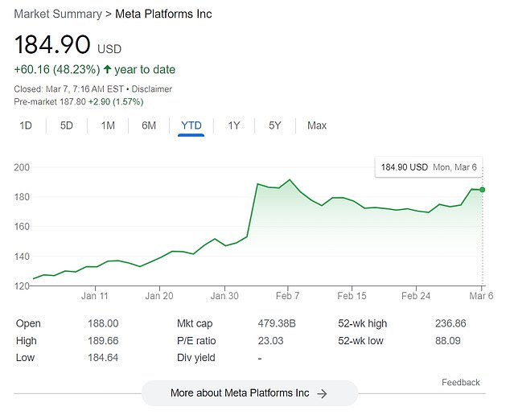Screen dimensions: 510x419
Task: Open the Disclaimer link
Action: pos(151,89)
